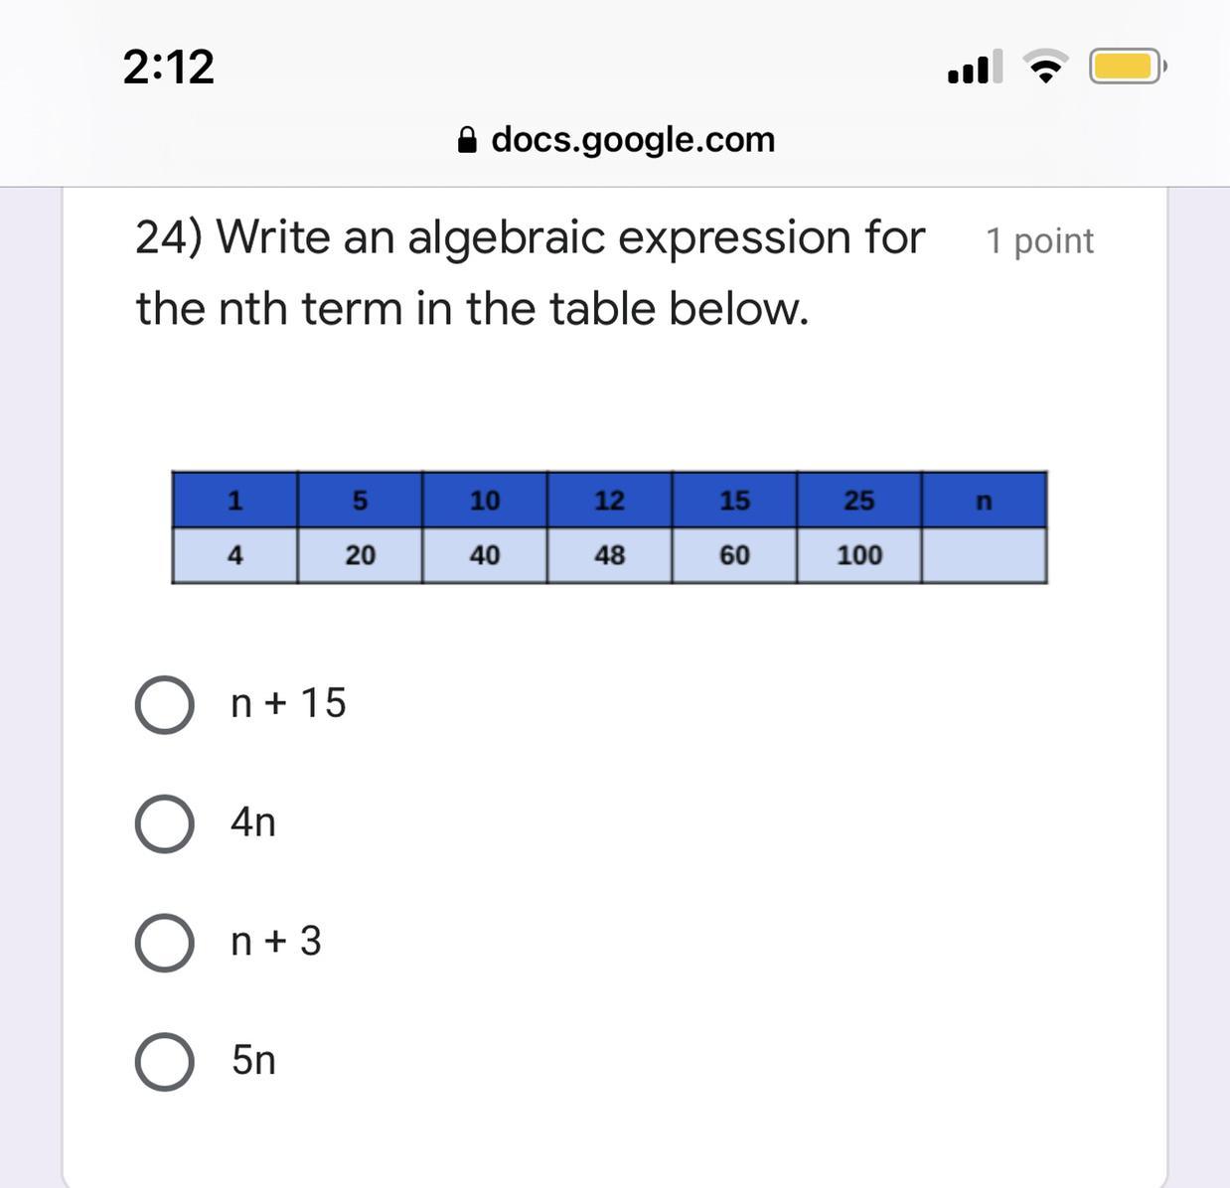Tap the cellular signal bars icon
The width and height of the screenshot is (1230, 1188).
pyautogui.click(x=975, y=67)
